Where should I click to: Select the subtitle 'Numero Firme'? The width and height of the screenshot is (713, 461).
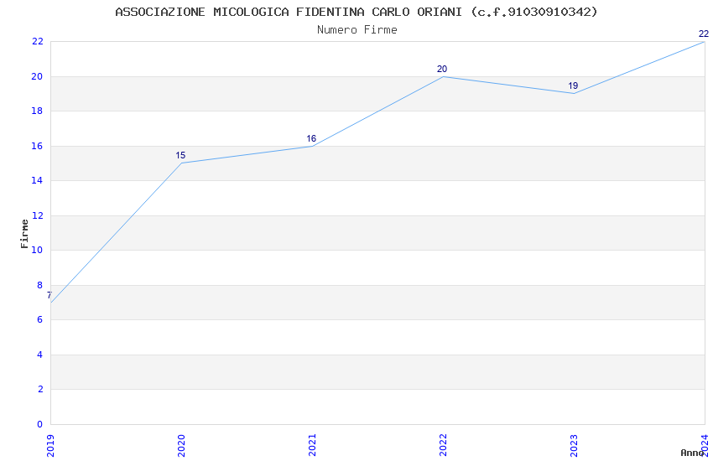pyautogui.click(x=357, y=30)
